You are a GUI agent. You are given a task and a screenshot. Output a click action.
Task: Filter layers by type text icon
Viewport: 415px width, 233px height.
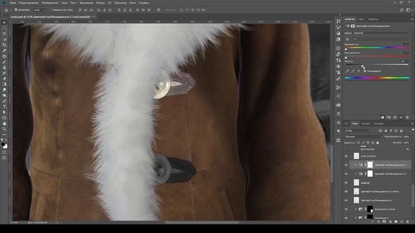pos(391,131)
